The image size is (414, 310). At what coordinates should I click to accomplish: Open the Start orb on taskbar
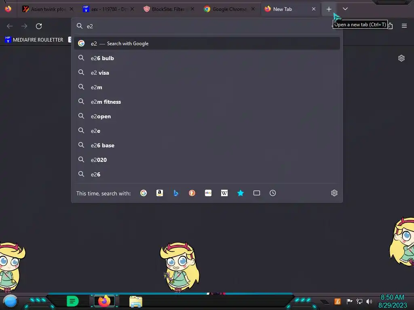point(11,302)
